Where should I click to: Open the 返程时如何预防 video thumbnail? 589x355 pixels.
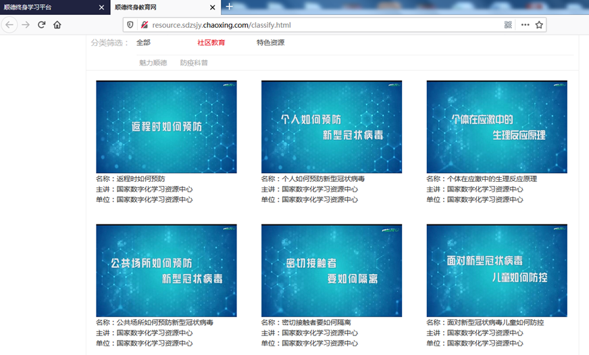(x=166, y=127)
